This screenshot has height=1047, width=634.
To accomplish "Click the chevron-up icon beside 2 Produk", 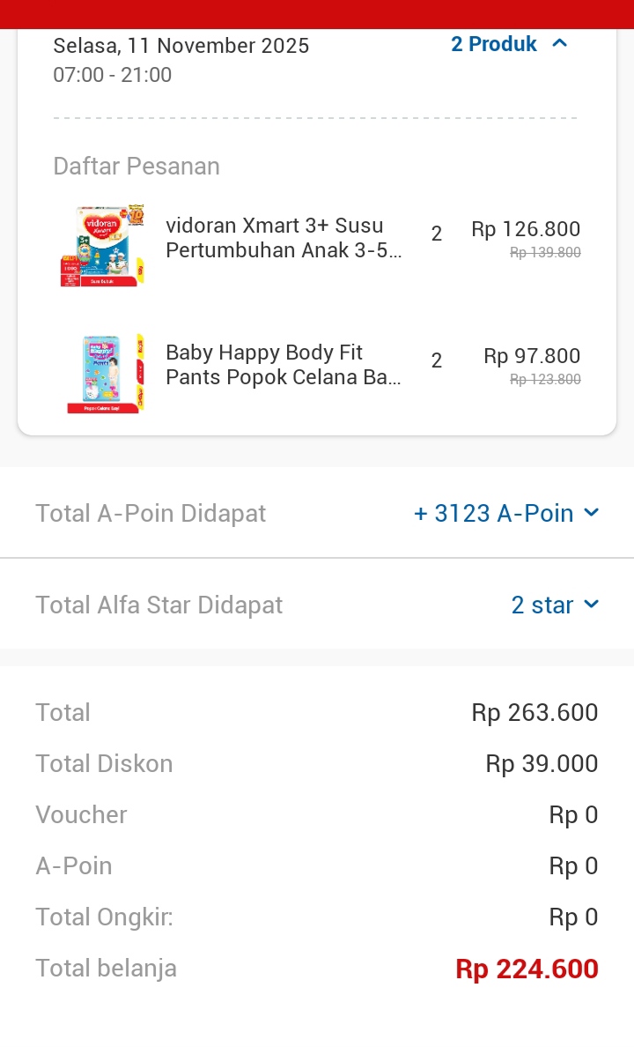I will [560, 43].
